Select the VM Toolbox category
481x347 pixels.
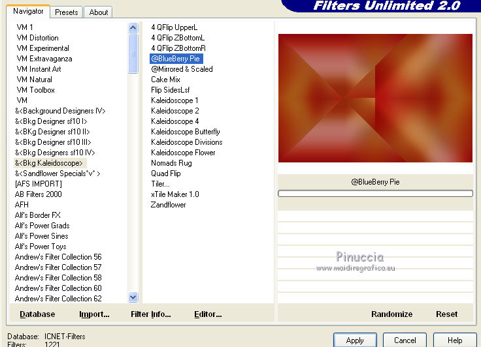(x=35, y=90)
